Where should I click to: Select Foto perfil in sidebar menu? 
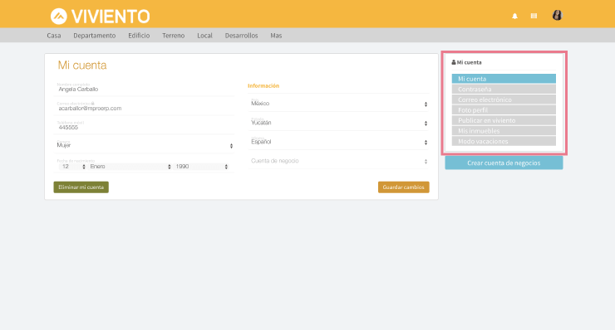click(x=504, y=110)
